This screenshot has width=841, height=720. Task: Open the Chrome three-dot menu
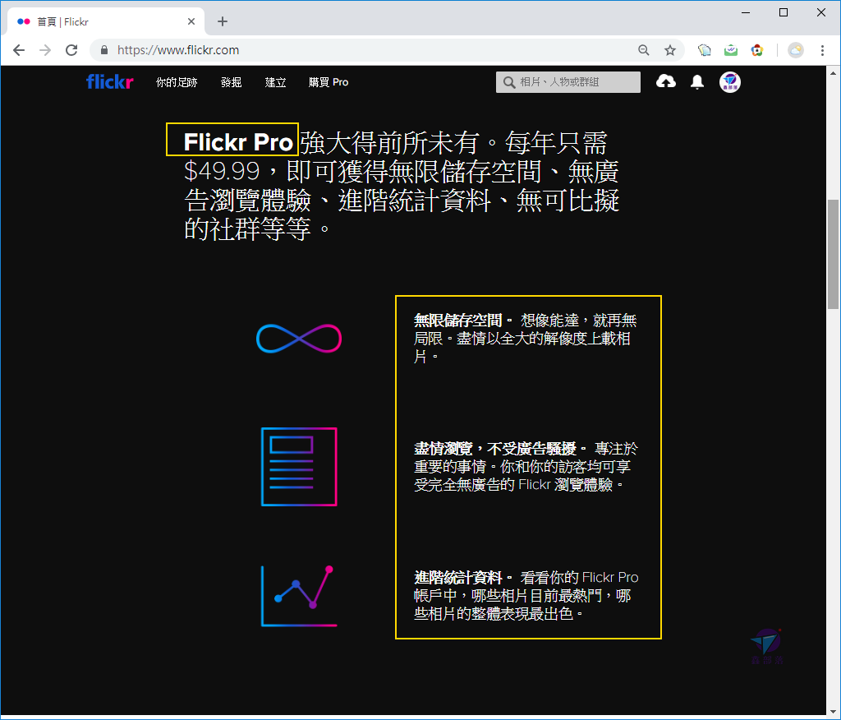point(822,50)
